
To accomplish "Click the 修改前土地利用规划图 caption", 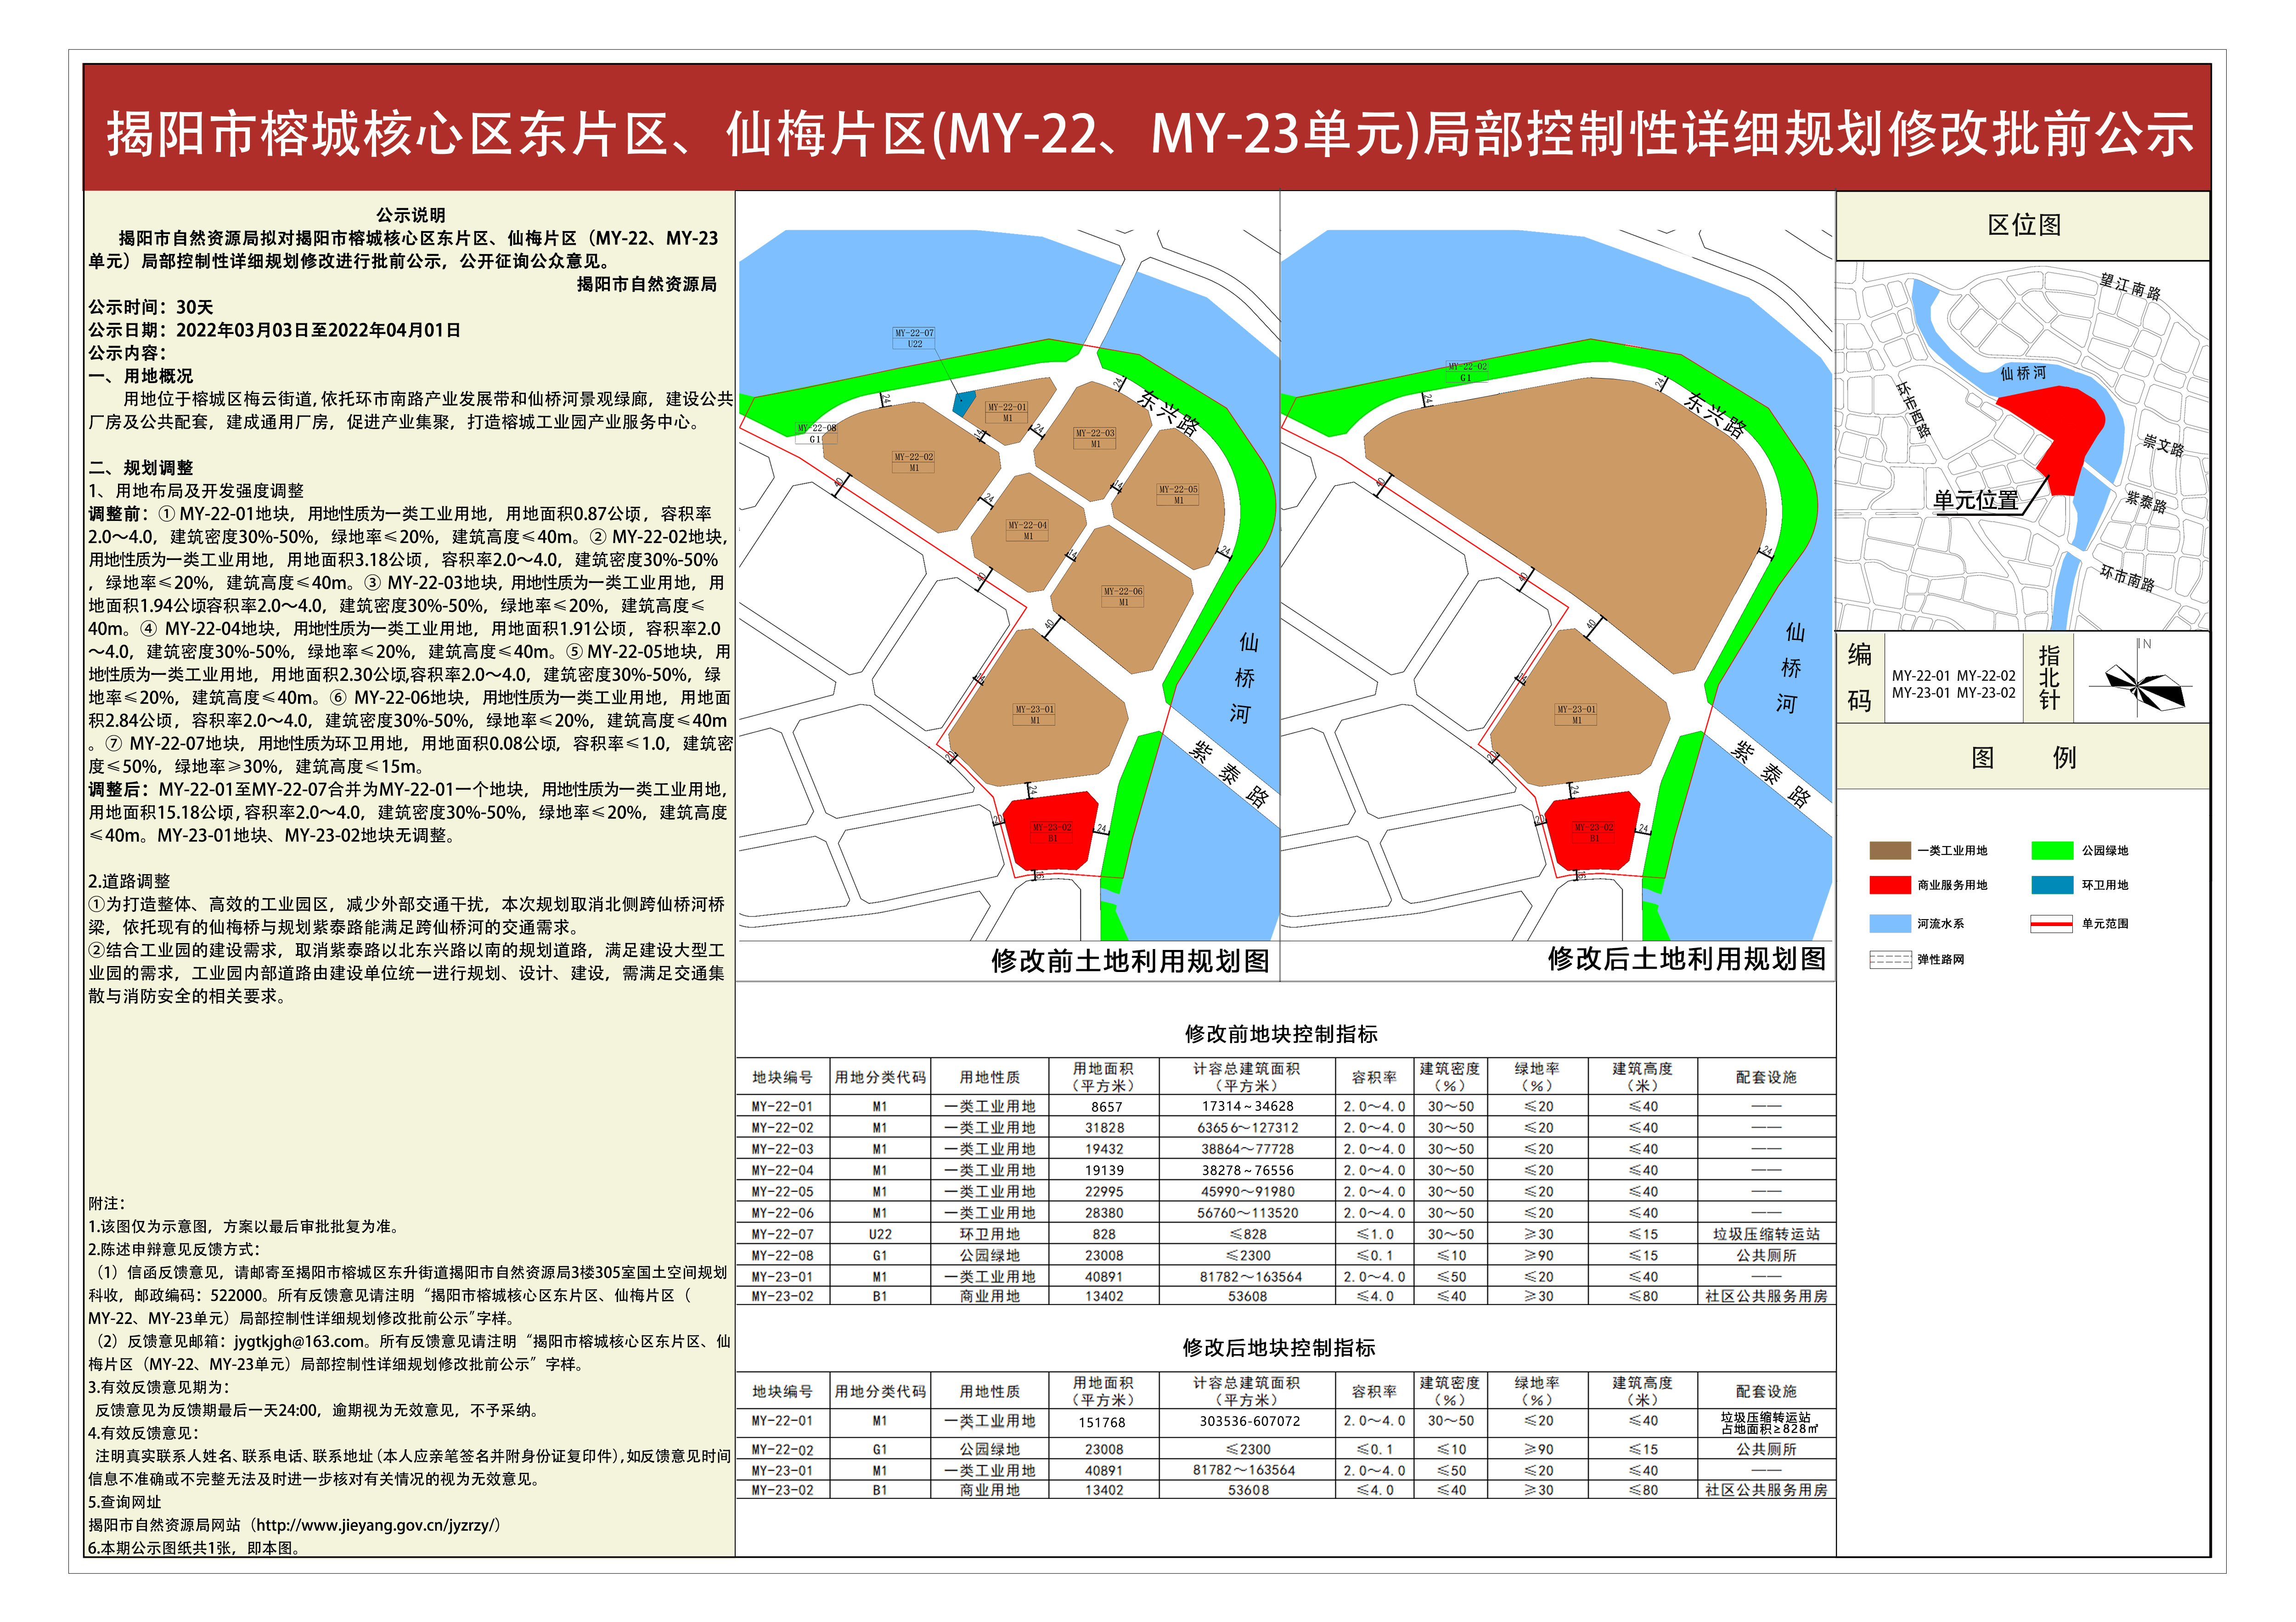I will click(1130, 961).
